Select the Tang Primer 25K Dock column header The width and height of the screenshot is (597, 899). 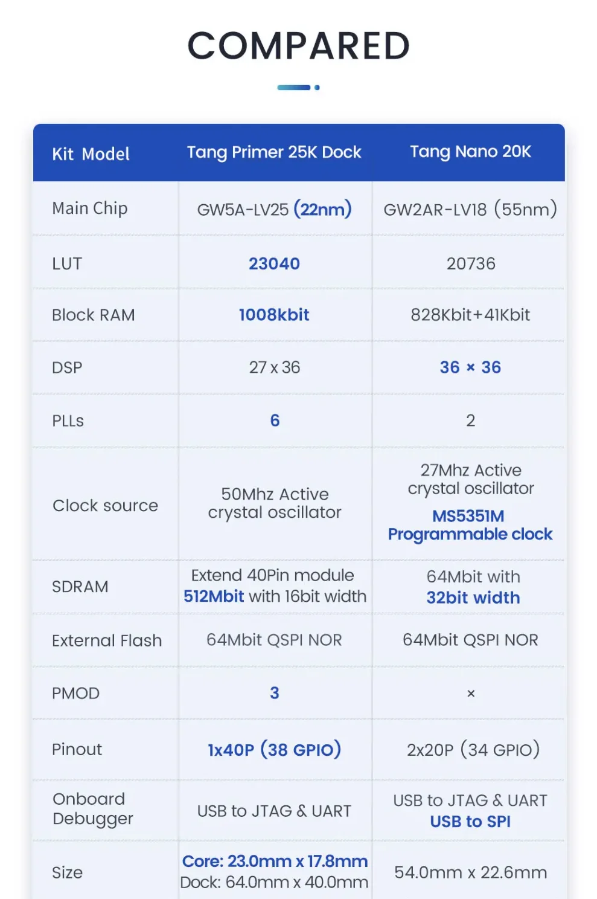click(x=274, y=152)
